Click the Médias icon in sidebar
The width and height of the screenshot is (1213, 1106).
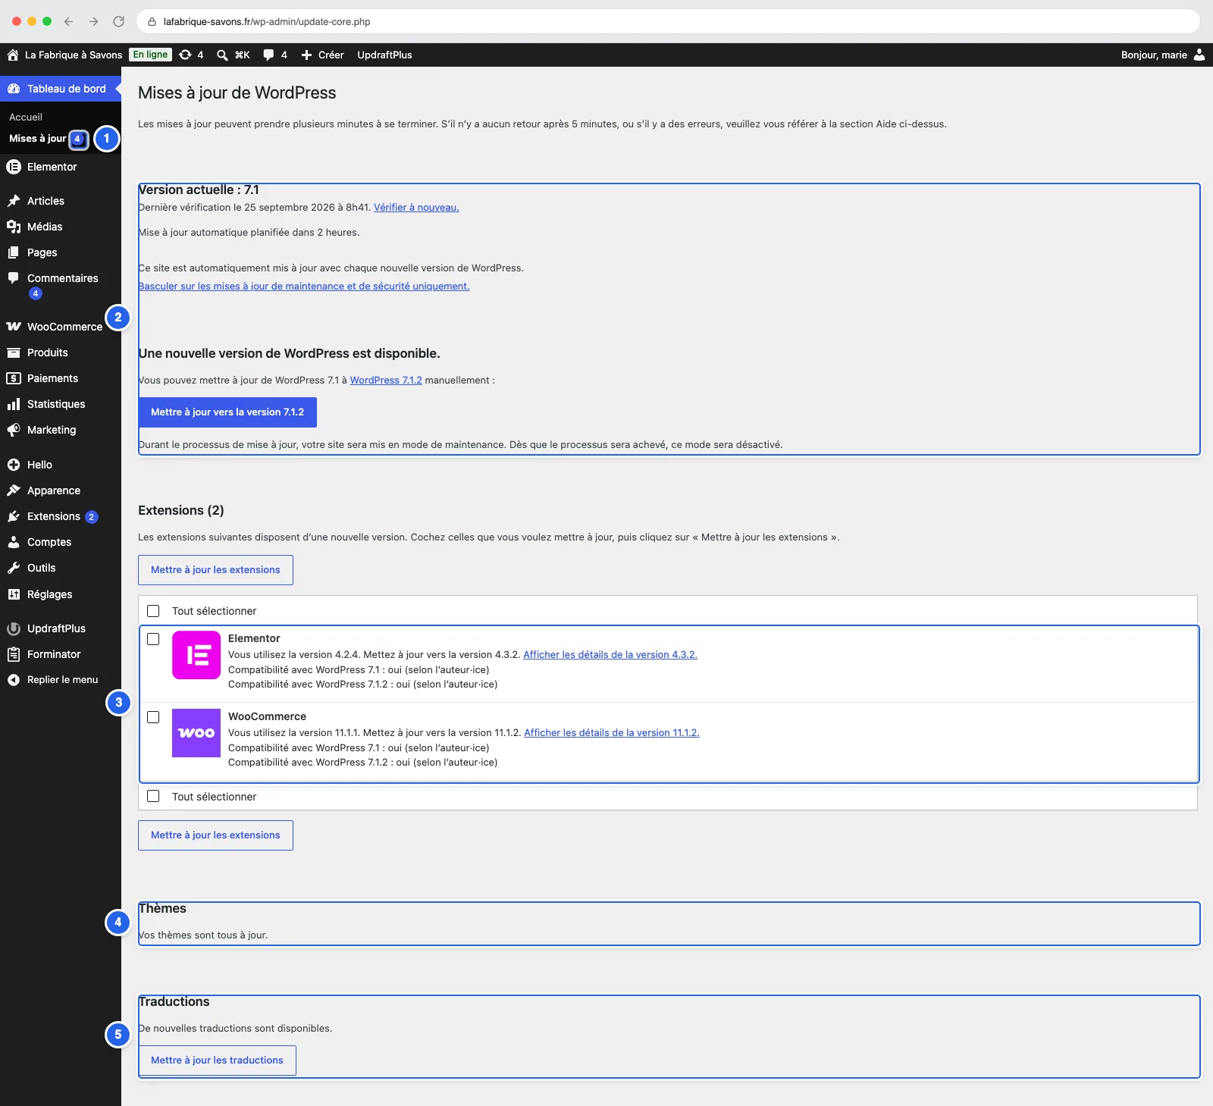click(14, 227)
